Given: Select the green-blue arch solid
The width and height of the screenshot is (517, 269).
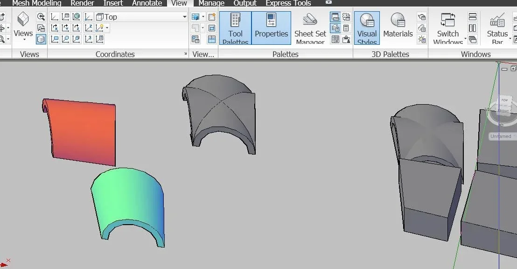Looking at the screenshot, I should pyautogui.click(x=129, y=198).
